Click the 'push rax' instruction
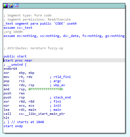Viewport: 130px width, 137px height. click(x=14, y=93)
